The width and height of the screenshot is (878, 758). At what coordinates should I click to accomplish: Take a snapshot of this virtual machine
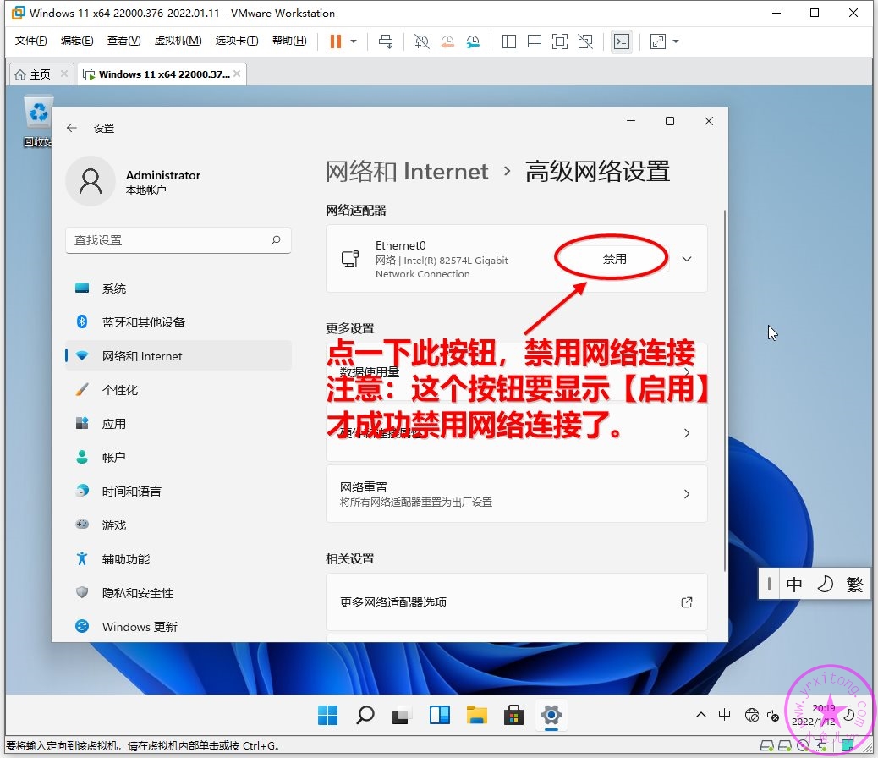click(421, 41)
